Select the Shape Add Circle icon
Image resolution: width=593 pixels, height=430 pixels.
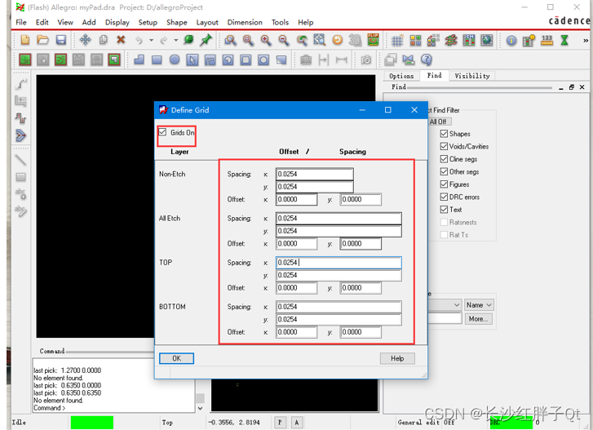(175, 60)
